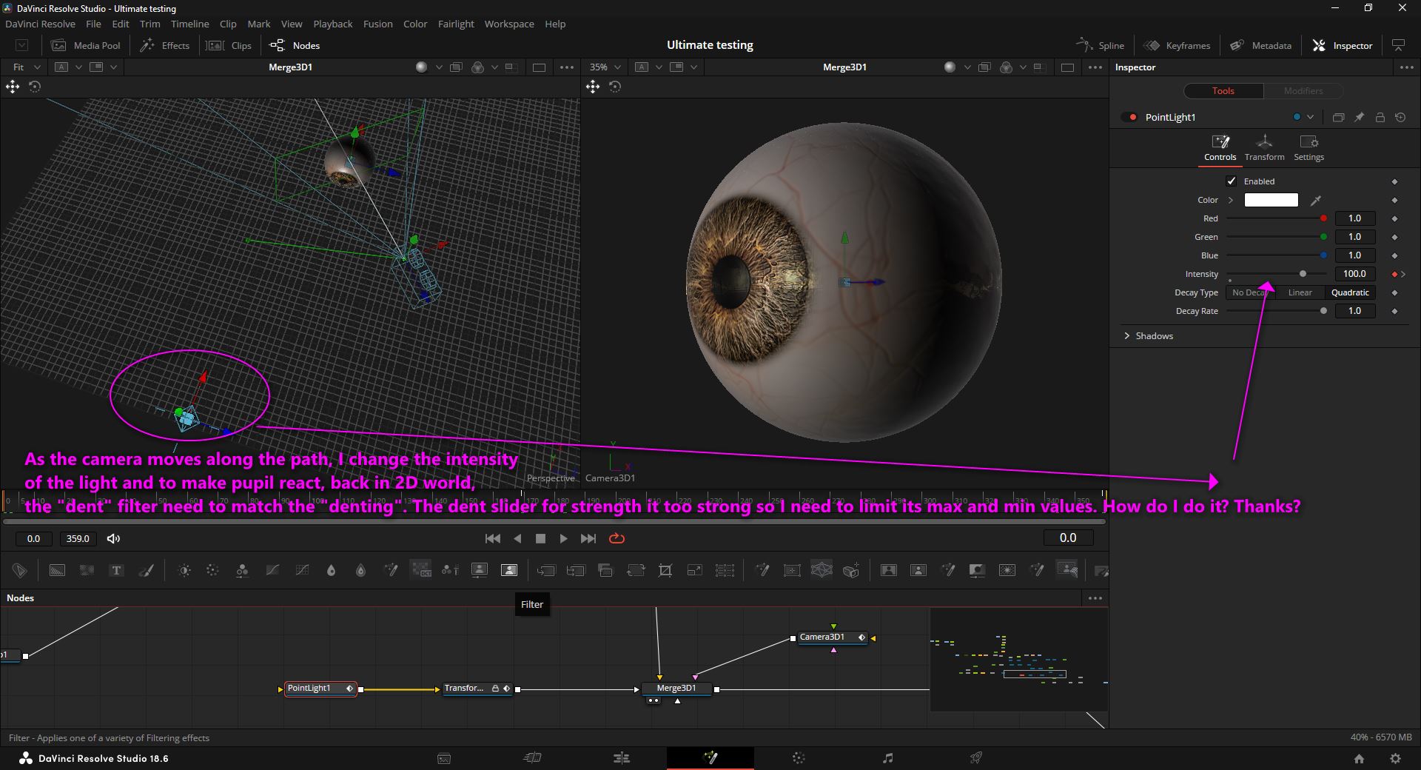
Task: Click the Intensity value field 100.0
Action: click(x=1354, y=274)
